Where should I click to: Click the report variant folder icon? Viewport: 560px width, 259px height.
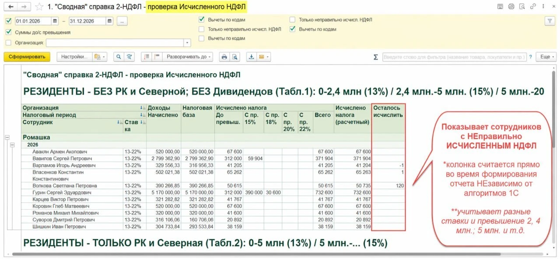97,57
